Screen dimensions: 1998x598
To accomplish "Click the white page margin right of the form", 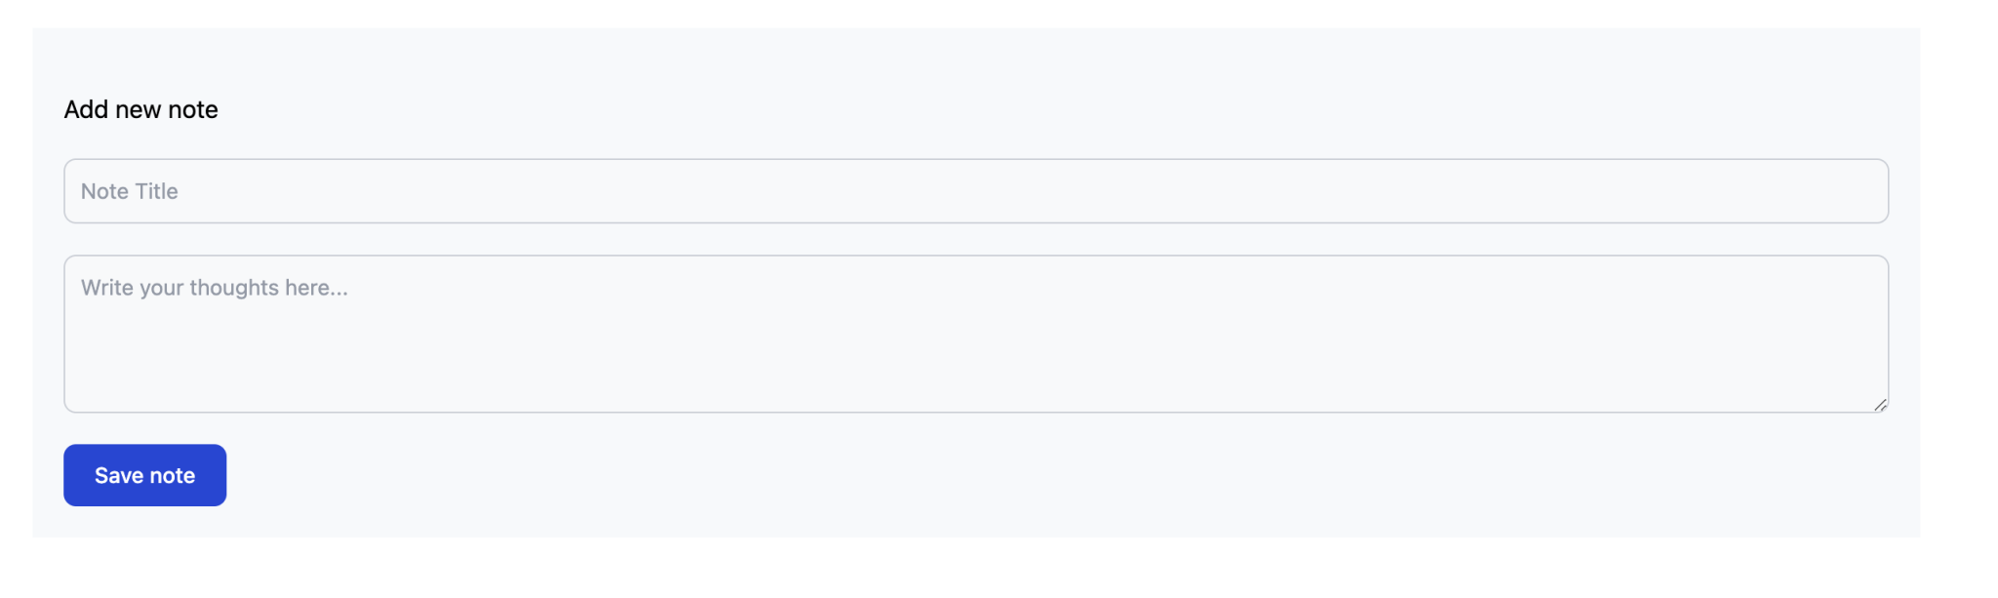I will click(x=1959, y=293).
